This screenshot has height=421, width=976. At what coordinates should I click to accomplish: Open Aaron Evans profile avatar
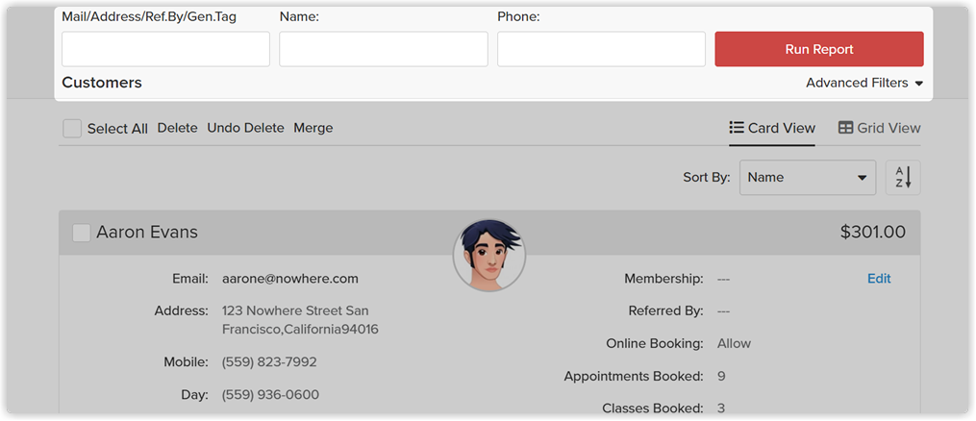[489, 255]
